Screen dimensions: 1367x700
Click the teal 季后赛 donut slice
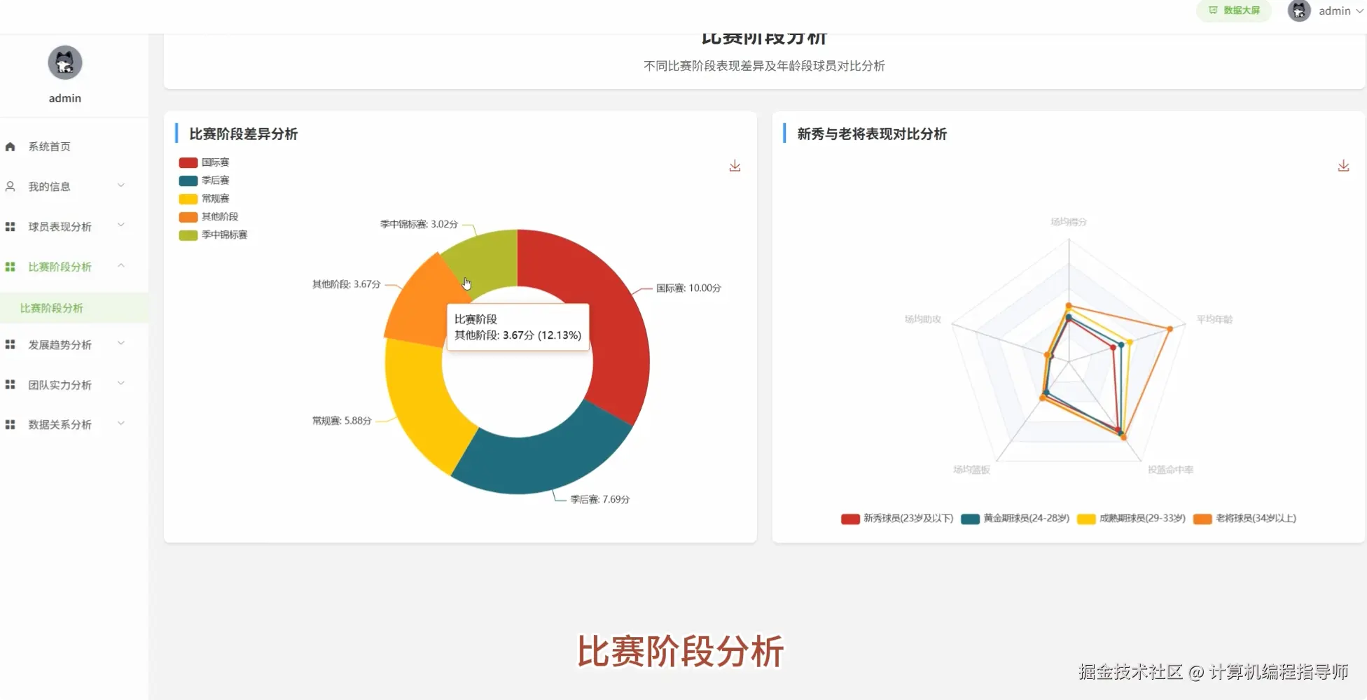click(548, 461)
